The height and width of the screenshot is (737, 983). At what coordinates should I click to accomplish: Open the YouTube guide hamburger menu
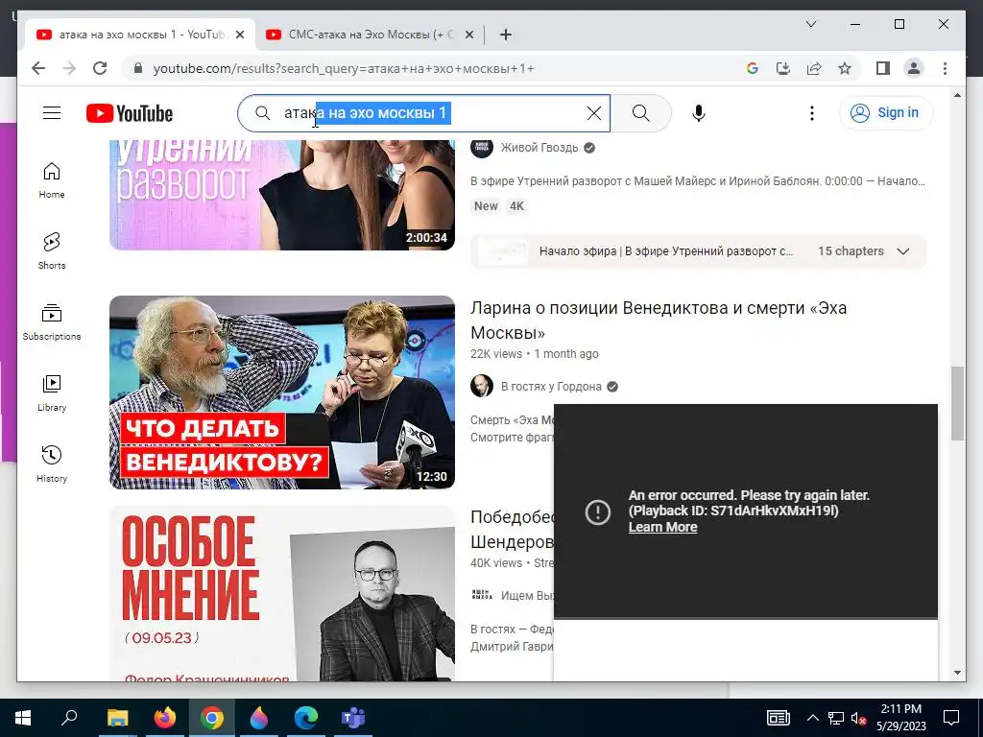click(x=52, y=113)
